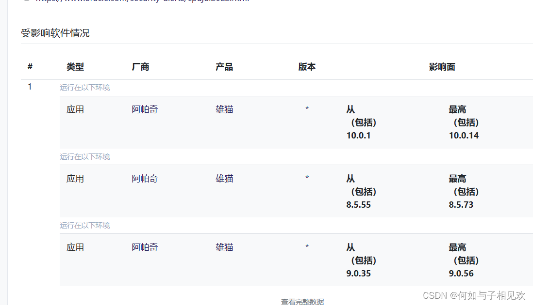Select 阿帕奇 in the 10.0.1 row
Image resolution: width=533 pixels, height=305 pixels.
145,109
